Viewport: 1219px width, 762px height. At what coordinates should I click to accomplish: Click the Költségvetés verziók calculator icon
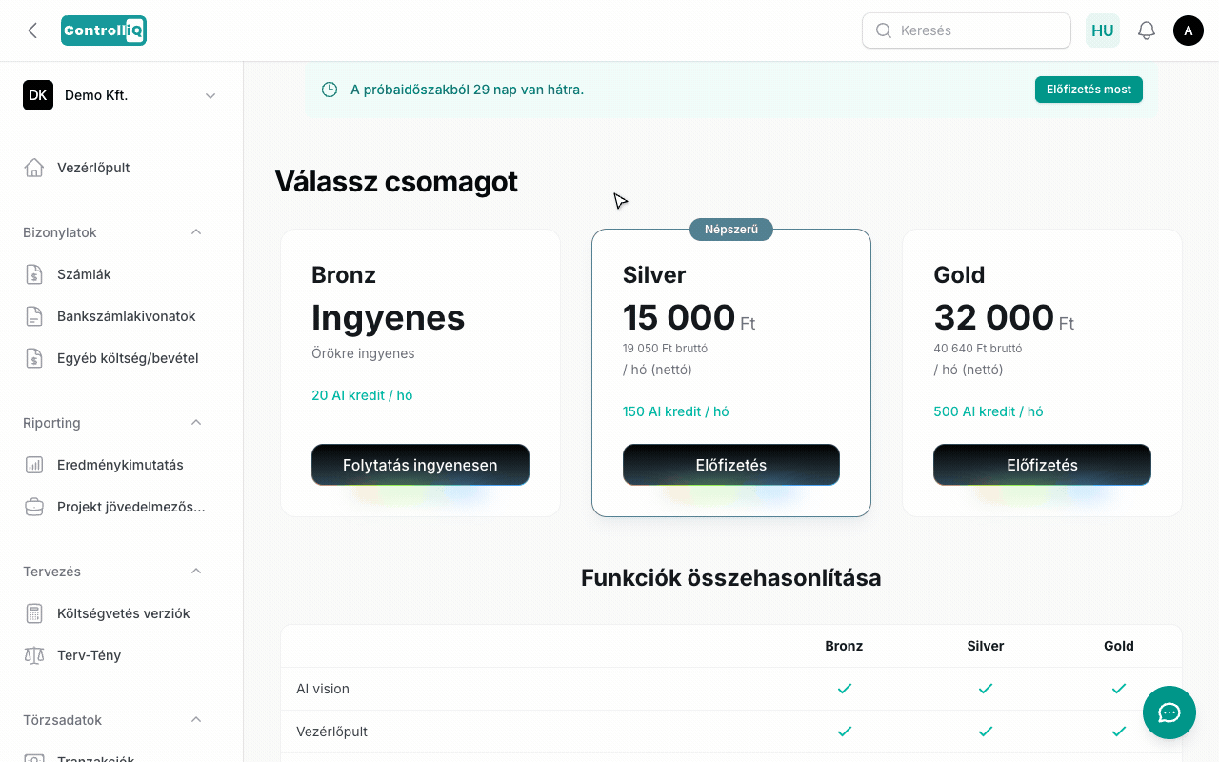(x=34, y=613)
